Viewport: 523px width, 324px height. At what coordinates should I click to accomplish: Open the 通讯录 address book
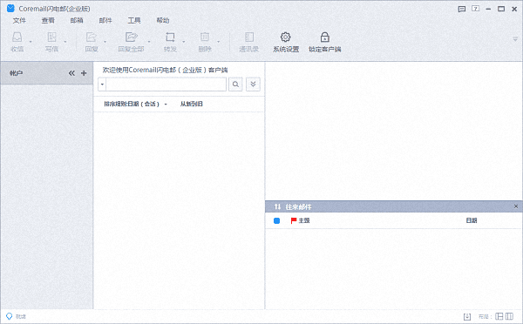pyautogui.click(x=248, y=42)
